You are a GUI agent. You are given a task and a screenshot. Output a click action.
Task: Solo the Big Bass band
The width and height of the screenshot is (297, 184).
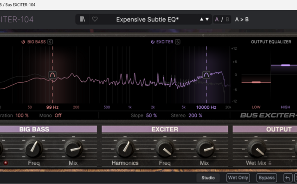pos(50,42)
